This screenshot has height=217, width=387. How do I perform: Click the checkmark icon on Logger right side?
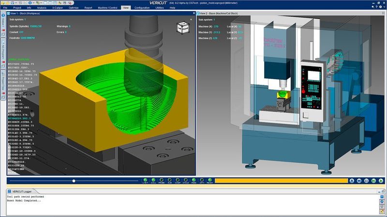[382, 202]
